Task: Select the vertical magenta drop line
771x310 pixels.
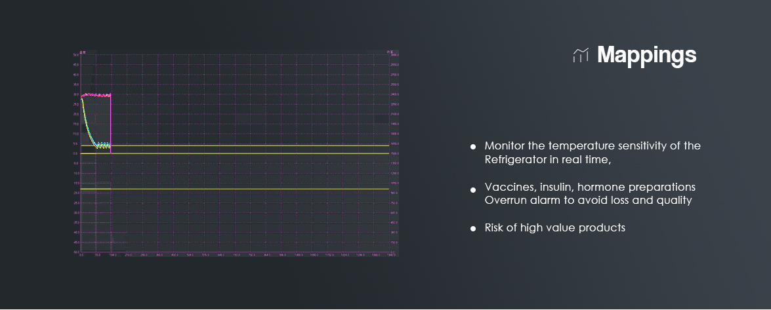Action: (x=111, y=124)
